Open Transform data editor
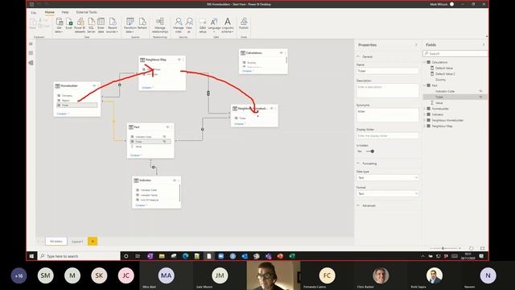The height and width of the screenshot is (290, 515). click(130, 25)
